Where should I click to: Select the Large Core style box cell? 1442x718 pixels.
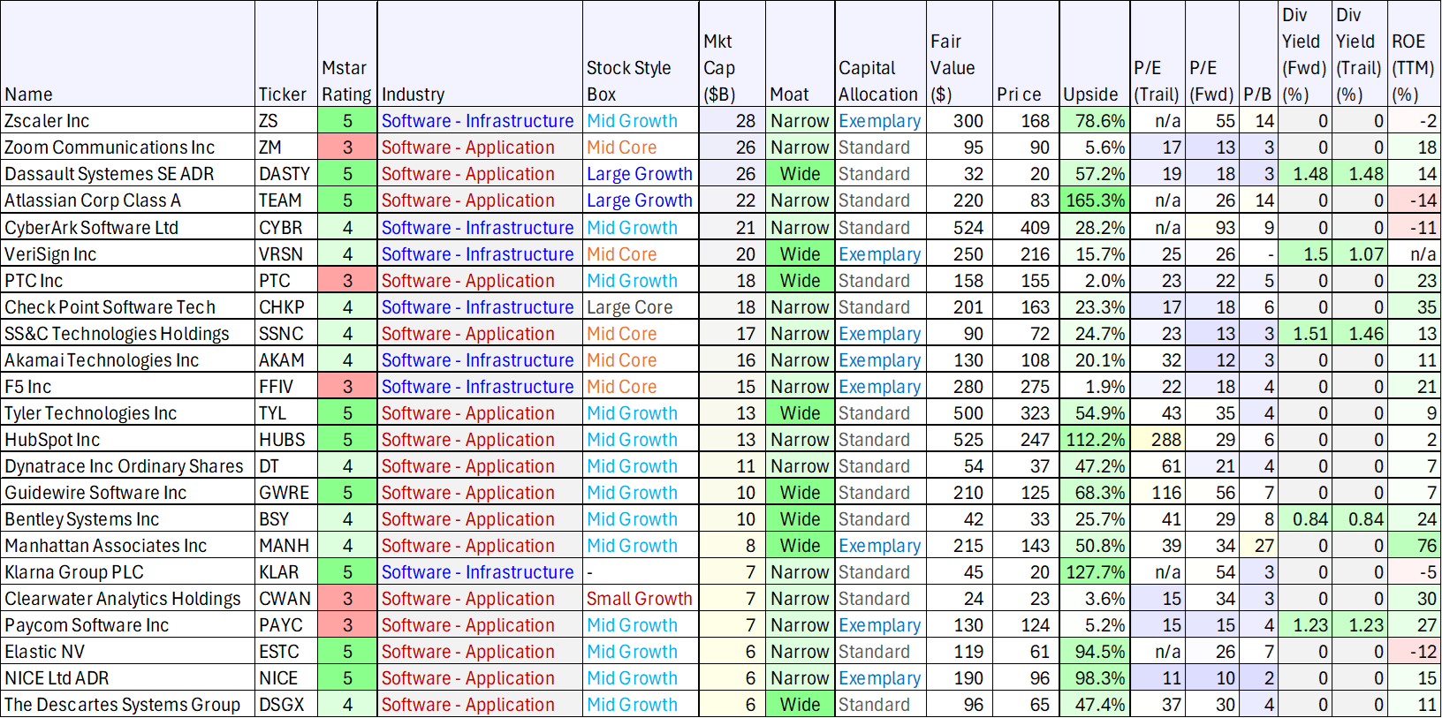click(641, 306)
